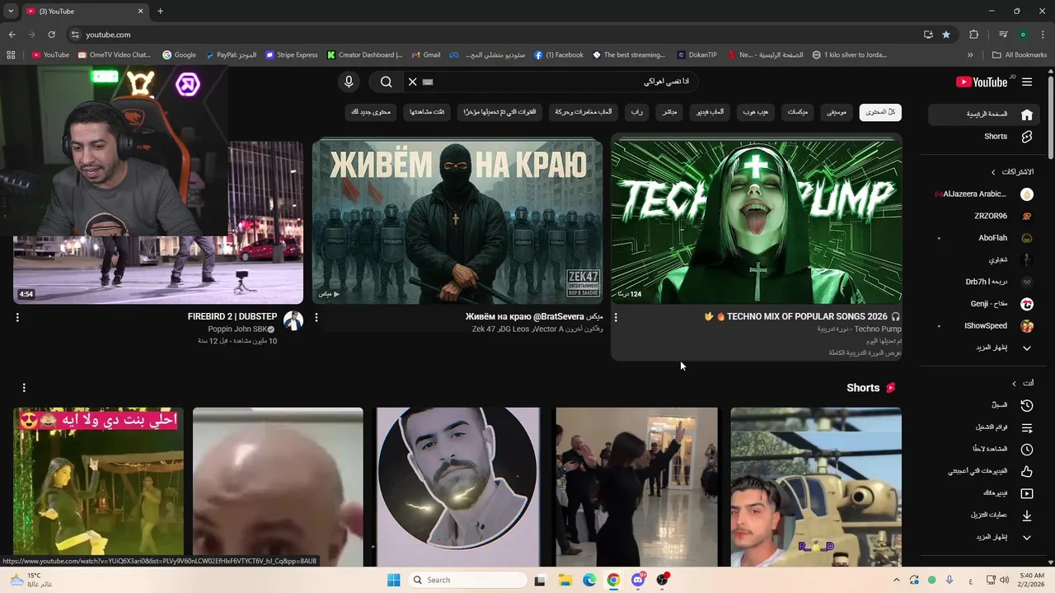Open a new Chrome tab
Image resolution: width=1055 pixels, height=593 pixels.
point(160,11)
